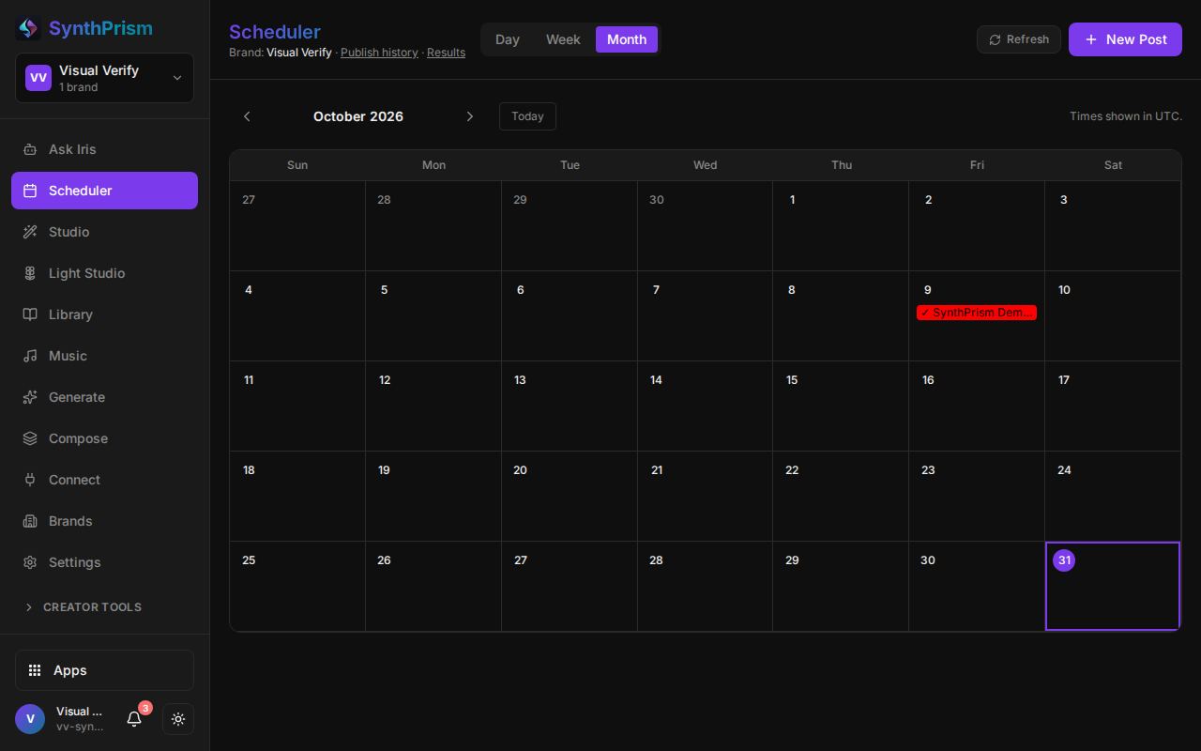
Task: Open the Compose layers icon
Action: coord(30,438)
